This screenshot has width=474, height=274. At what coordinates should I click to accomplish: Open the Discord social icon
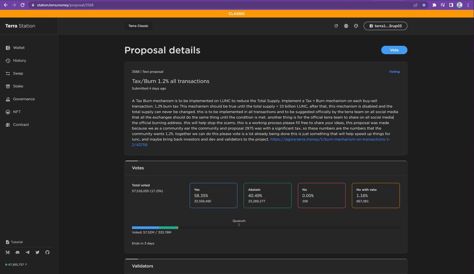(x=17, y=252)
